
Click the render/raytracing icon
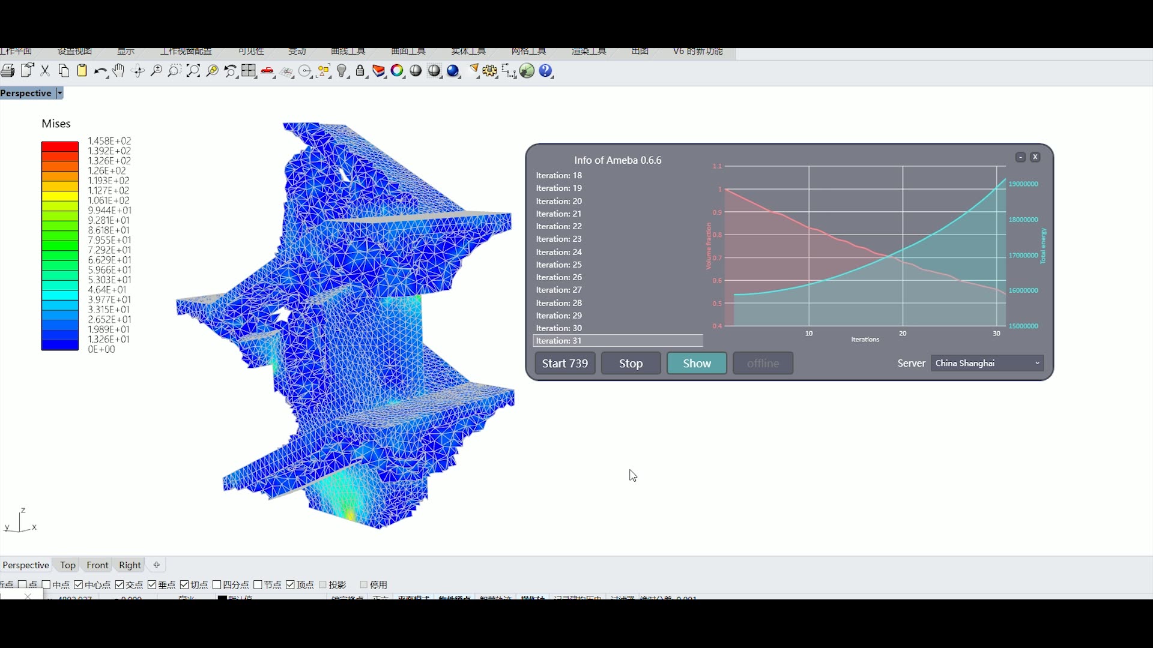point(452,71)
